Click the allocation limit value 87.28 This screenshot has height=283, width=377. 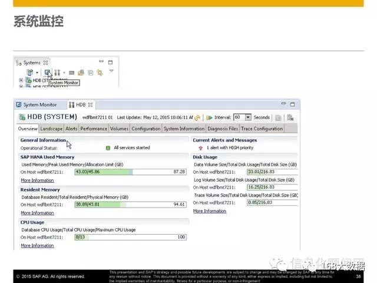[x=179, y=172]
